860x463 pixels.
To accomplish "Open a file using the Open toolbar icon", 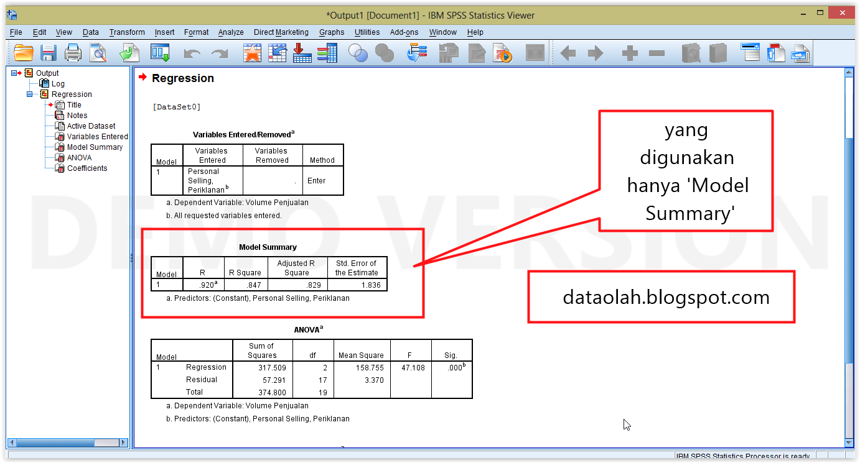I will coord(24,53).
